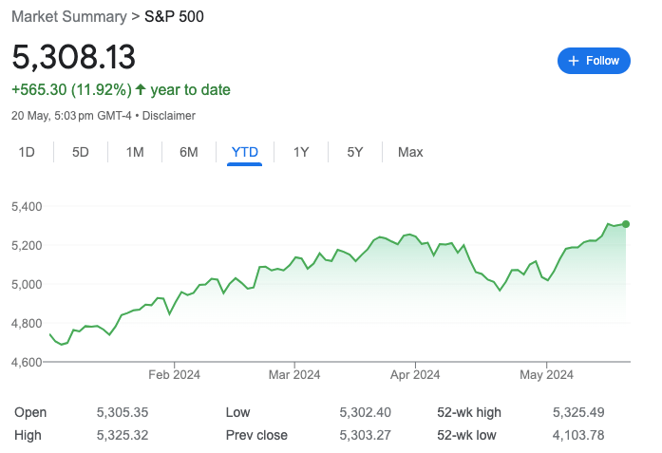Click the 52-wk high value

click(578, 412)
